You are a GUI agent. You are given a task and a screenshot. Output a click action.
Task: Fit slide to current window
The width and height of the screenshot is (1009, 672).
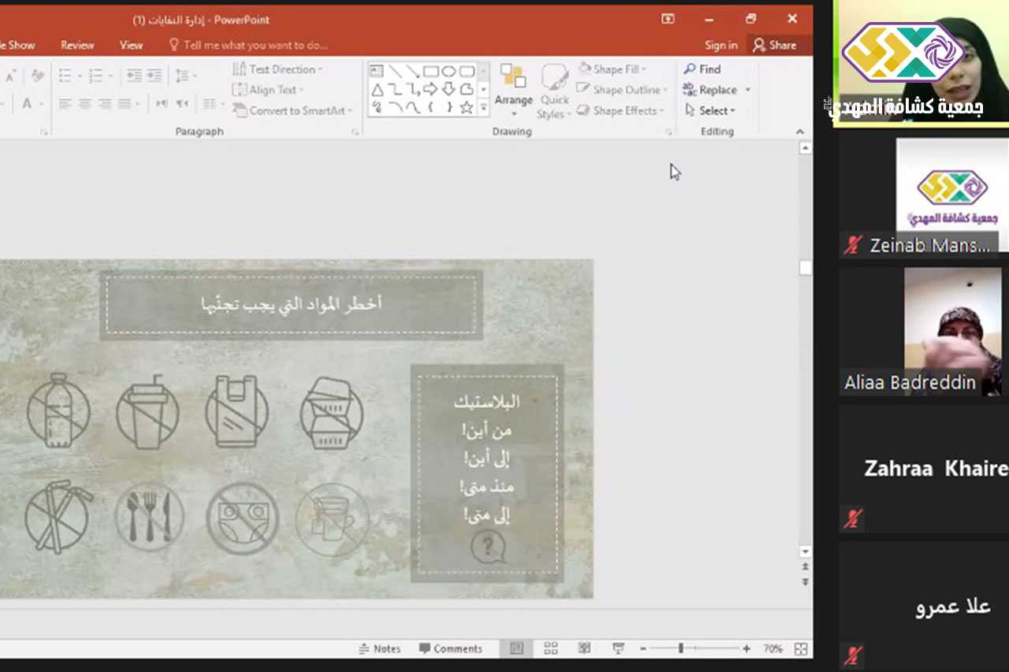click(801, 648)
